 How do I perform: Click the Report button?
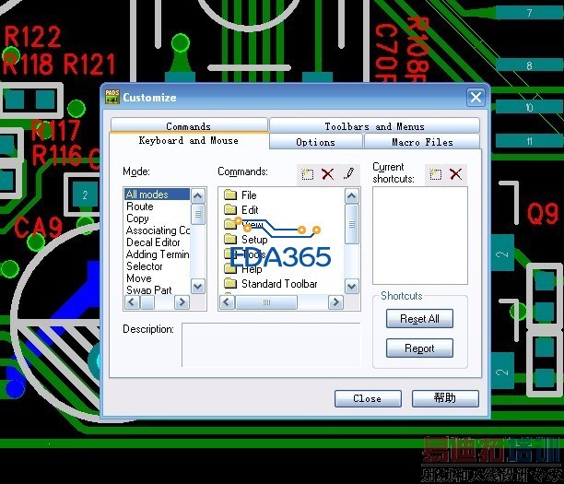pos(419,348)
